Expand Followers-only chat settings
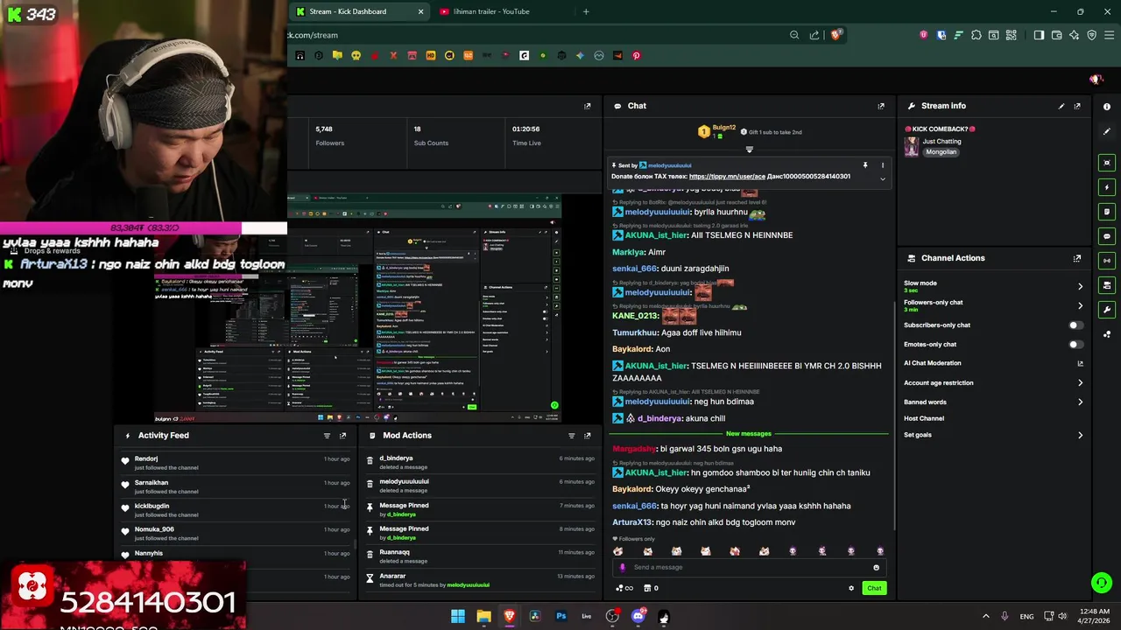1121x630 pixels. coord(1080,306)
